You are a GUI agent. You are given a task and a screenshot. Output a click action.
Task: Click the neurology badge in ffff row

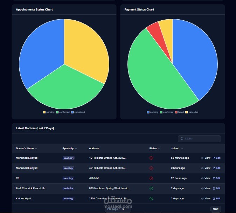68,178
